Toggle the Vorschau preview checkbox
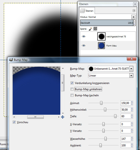140x150 pixels. coord(14,122)
